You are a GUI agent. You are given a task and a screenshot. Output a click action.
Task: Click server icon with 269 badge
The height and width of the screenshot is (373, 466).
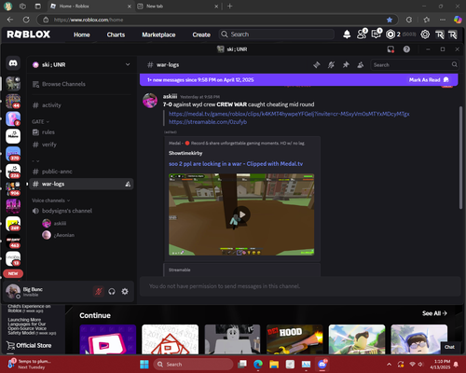coord(13,224)
